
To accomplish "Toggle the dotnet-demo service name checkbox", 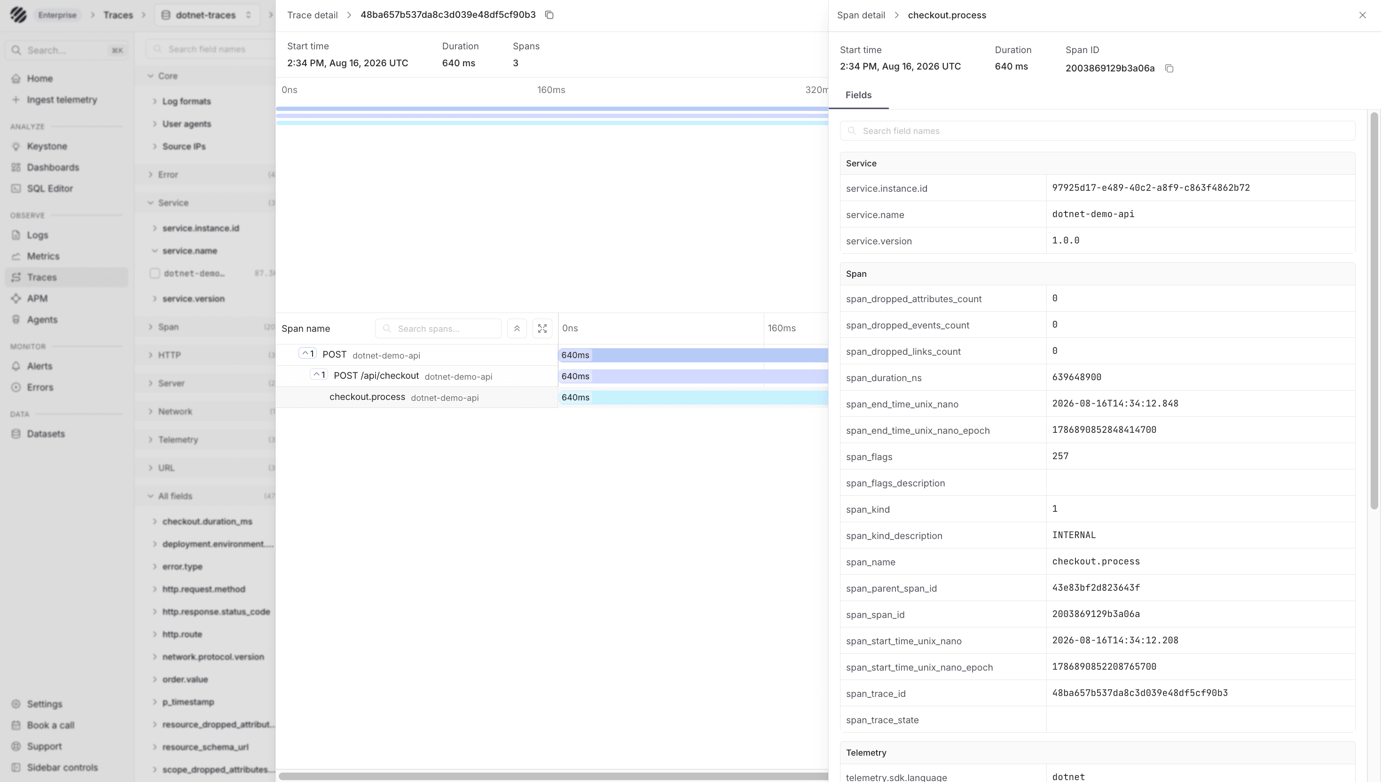I will coord(155,274).
